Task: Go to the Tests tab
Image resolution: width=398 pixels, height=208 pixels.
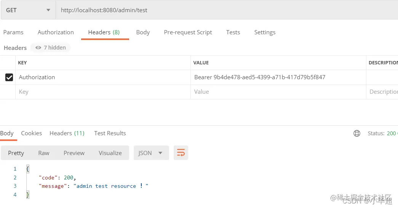Action: coord(233,32)
